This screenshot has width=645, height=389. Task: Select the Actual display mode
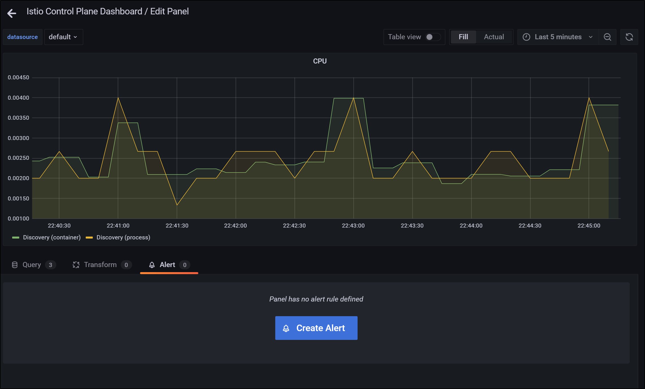tap(494, 37)
